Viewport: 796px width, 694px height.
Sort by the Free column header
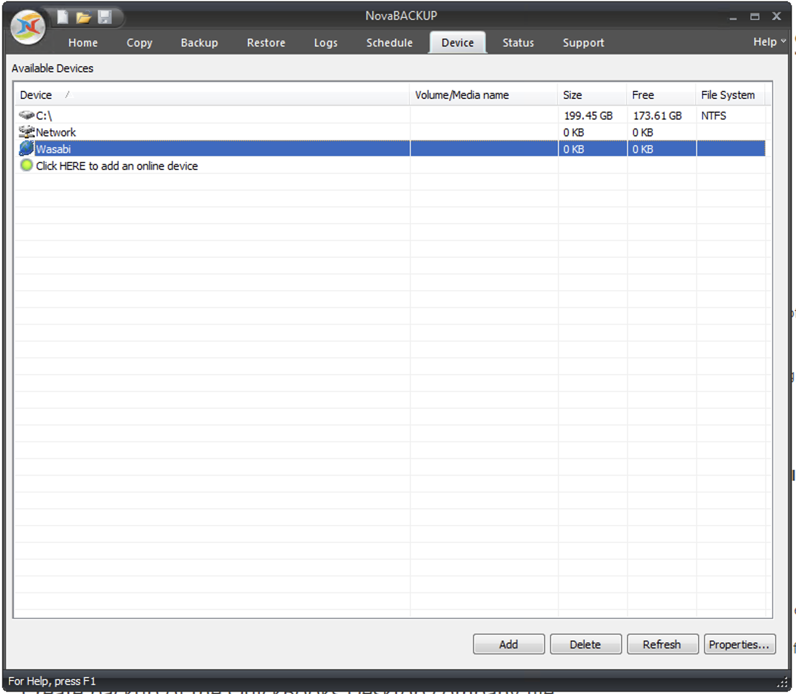coord(661,95)
